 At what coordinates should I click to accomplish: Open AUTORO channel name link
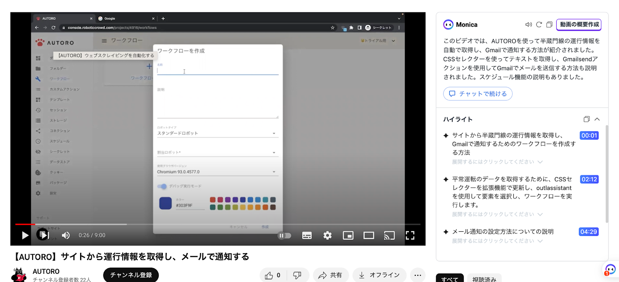(46, 272)
